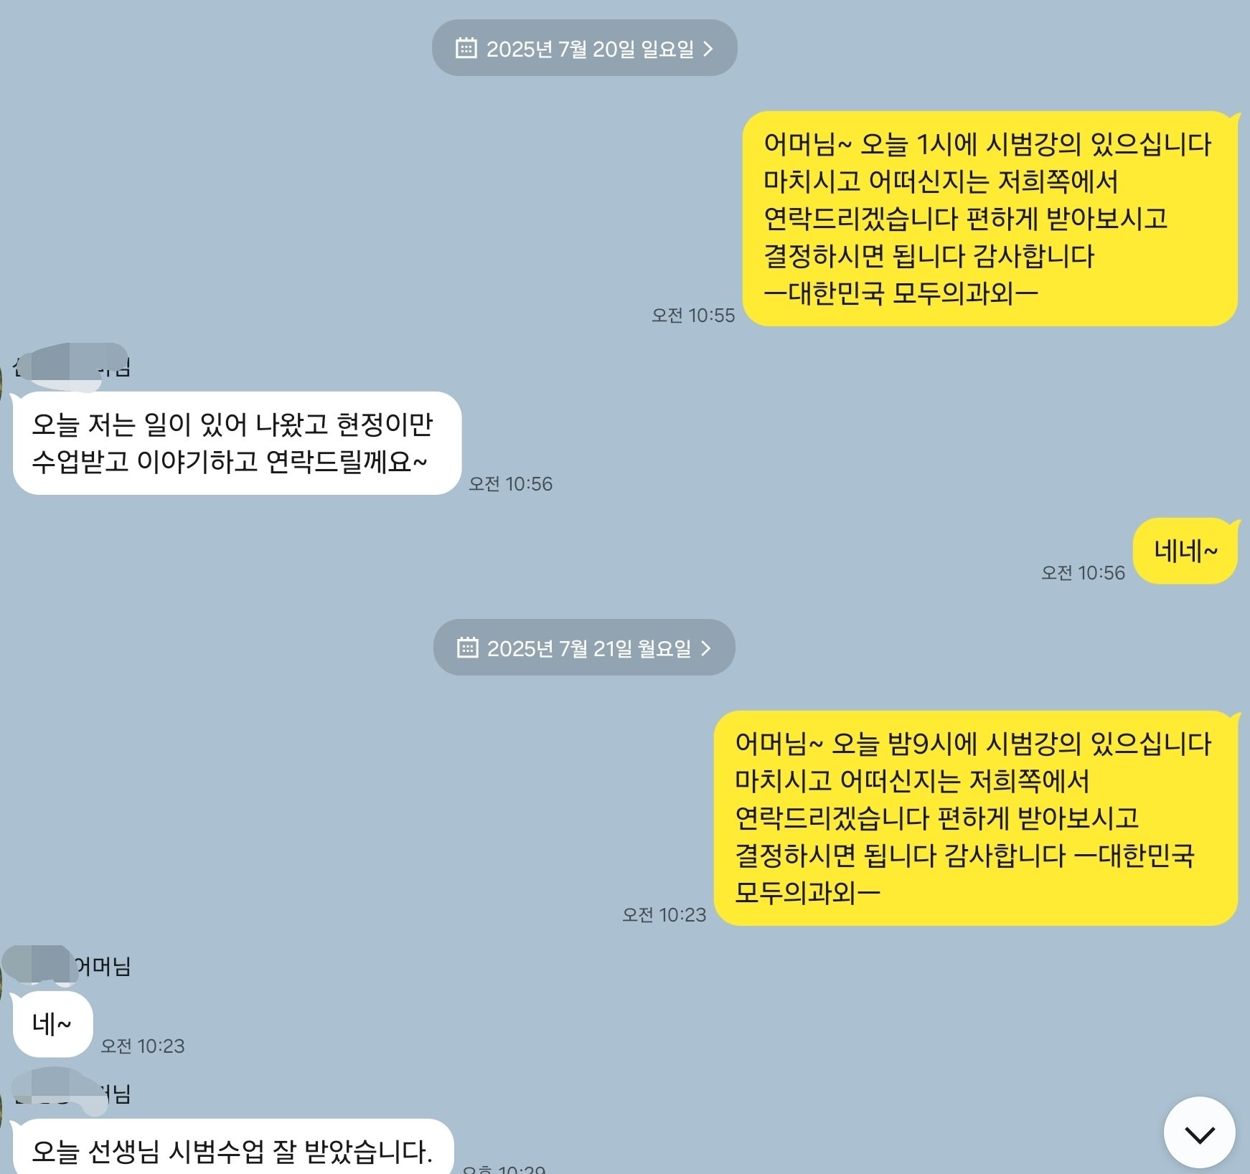Screen dimensions: 1250x1174
Task: Click the 오전 10:55 timestamp
Action: pyautogui.click(x=692, y=316)
